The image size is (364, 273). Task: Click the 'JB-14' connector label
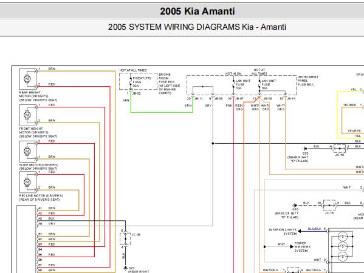291,98
